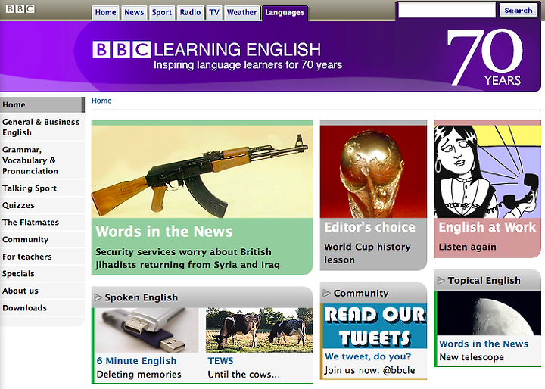Image resolution: width=545 pixels, height=389 pixels.
Task: Open the Sport tab
Action: 162,13
